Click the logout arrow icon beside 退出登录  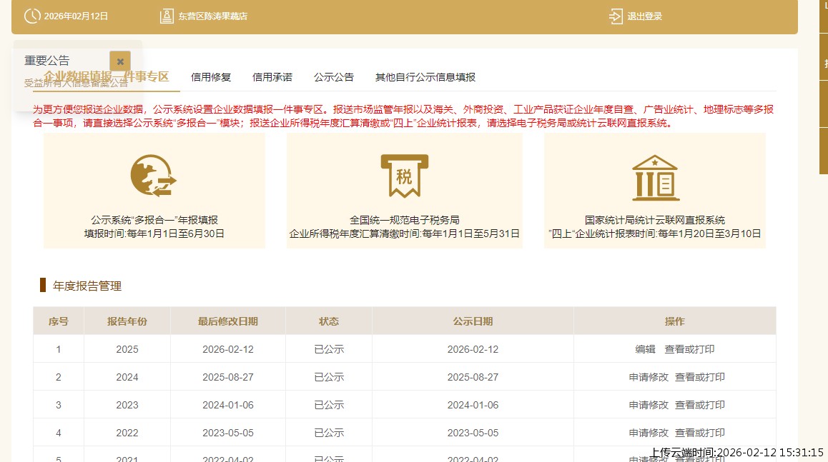tap(616, 16)
